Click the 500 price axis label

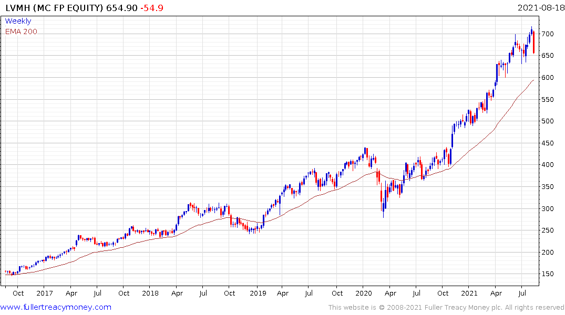(x=547, y=121)
